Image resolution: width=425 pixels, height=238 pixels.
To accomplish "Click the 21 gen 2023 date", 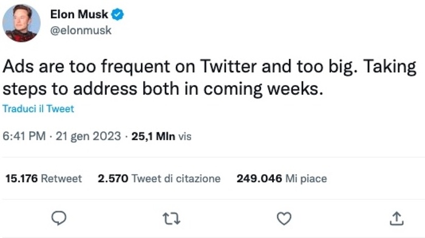I will pos(88,136).
